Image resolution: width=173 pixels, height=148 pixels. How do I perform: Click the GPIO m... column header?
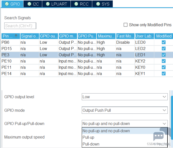(x=68, y=36)
